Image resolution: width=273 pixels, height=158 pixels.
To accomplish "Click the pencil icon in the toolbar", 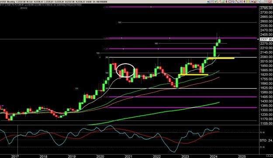I will coord(219,2).
